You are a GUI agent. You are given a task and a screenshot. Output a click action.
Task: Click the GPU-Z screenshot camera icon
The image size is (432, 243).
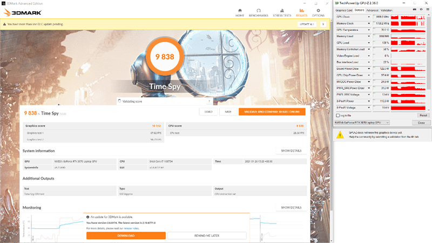(414, 9)
